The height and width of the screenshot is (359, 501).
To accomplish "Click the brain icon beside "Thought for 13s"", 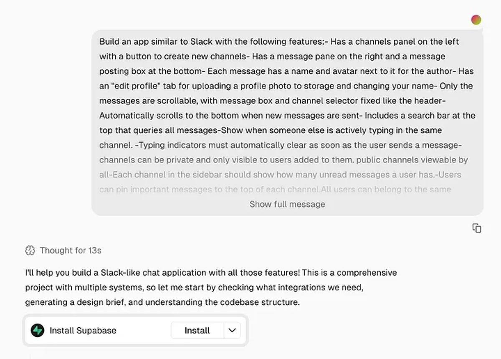I will coord(29,250).
